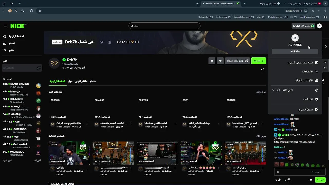329x185 pixels.
Task: Open options for the 00:59 clip
Action: coord(263,168)
